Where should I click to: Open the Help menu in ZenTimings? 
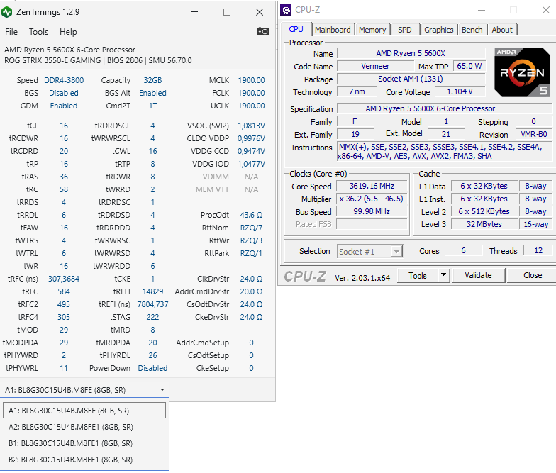click(68, 32)
